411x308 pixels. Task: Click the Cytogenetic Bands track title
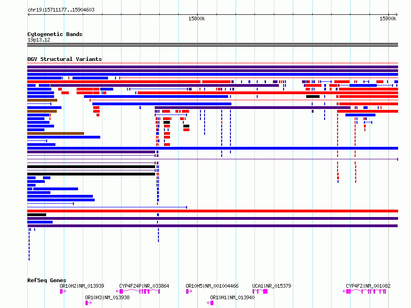[55, 34]
